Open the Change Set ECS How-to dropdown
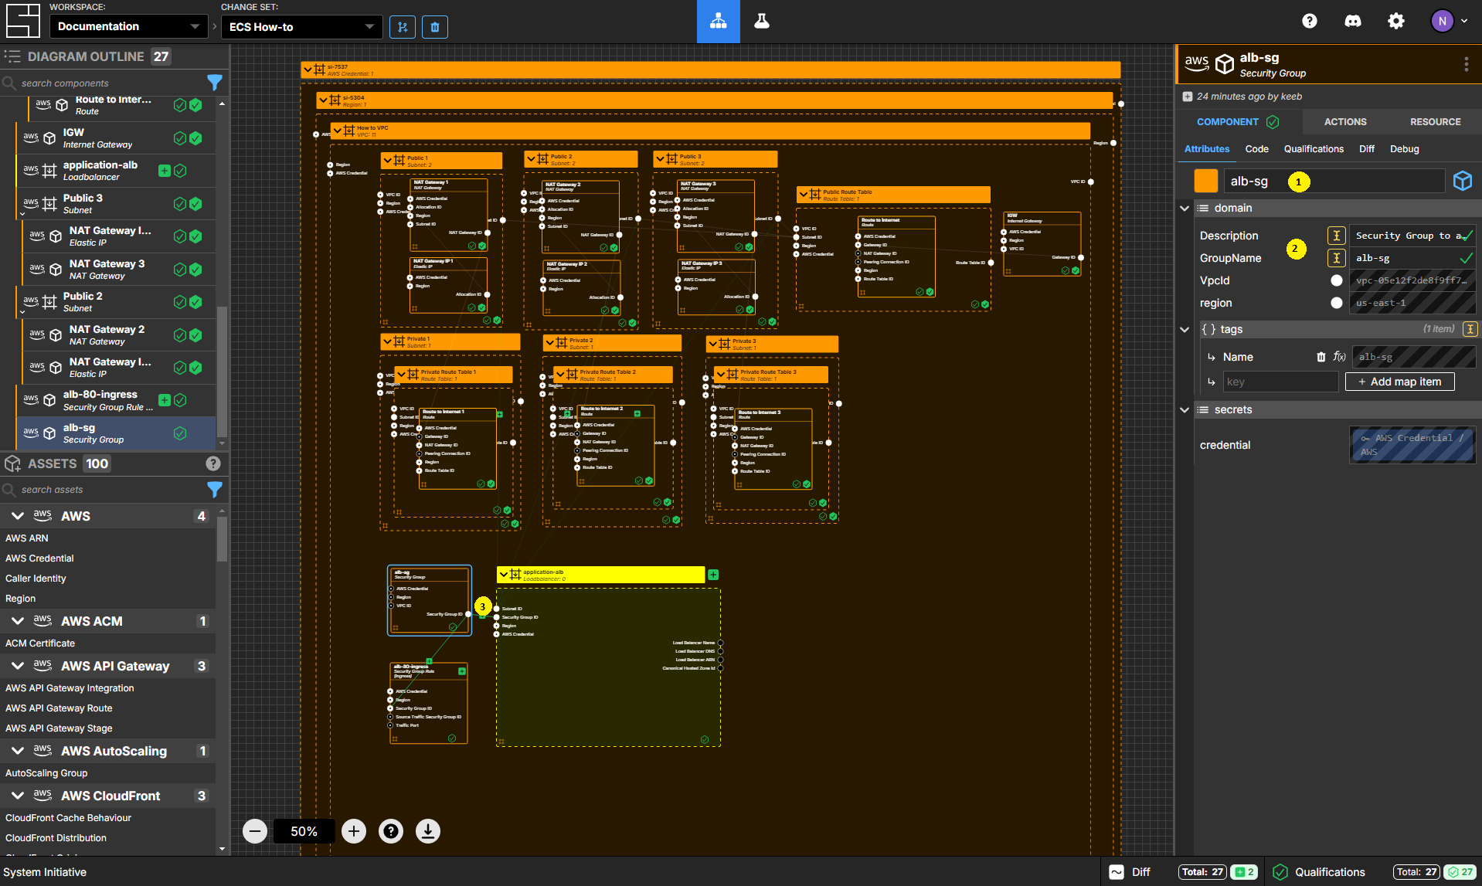Screen dimensions: 1482x886 pyautogui.click(x=301, y=27)
